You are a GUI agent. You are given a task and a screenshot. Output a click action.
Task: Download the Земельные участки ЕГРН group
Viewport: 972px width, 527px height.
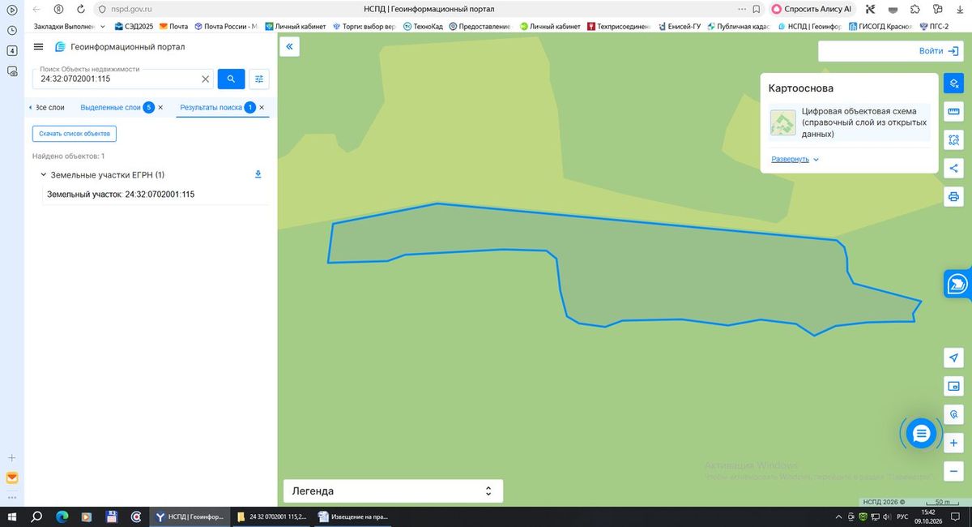258,174
